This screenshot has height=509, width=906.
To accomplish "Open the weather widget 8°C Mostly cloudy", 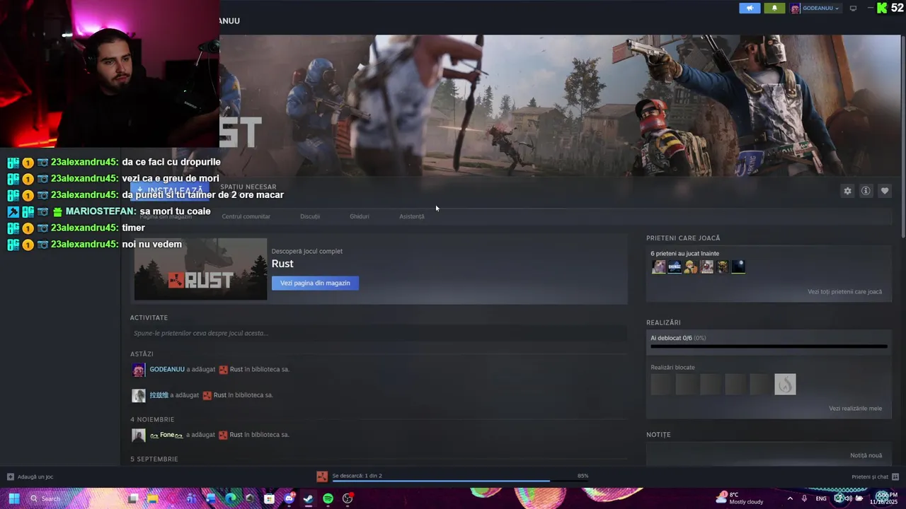I will pyautogui.click(x=740, y=498).
